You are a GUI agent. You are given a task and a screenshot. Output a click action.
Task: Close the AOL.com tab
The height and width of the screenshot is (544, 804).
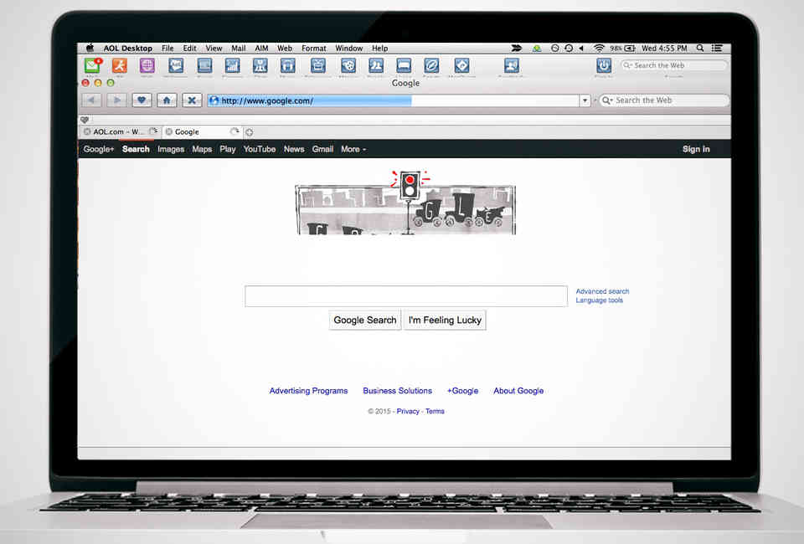point(87,132)
